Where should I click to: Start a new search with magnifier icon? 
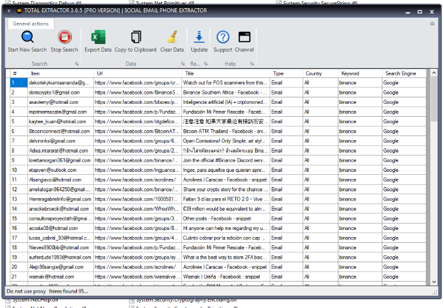(x=27, y=41)
